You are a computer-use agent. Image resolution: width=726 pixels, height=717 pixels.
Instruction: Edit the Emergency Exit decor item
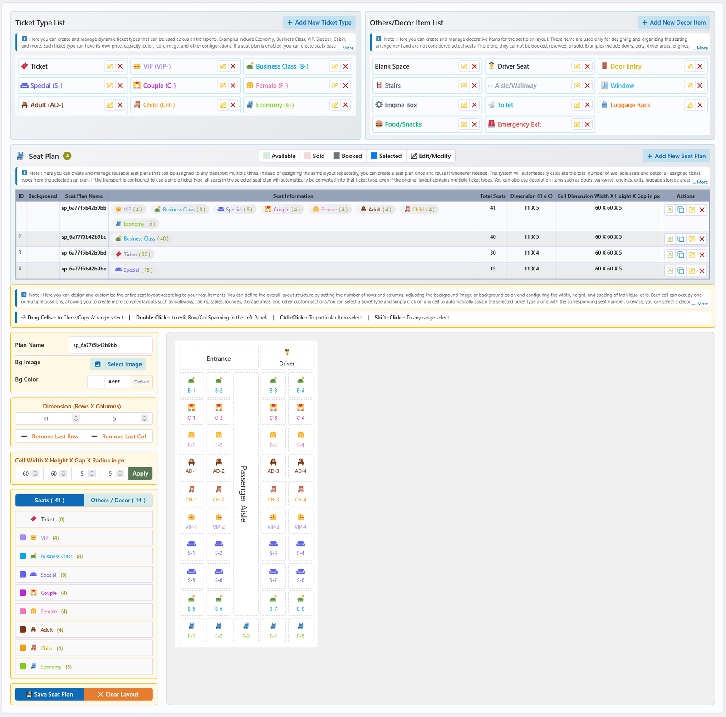click(577, 124)
